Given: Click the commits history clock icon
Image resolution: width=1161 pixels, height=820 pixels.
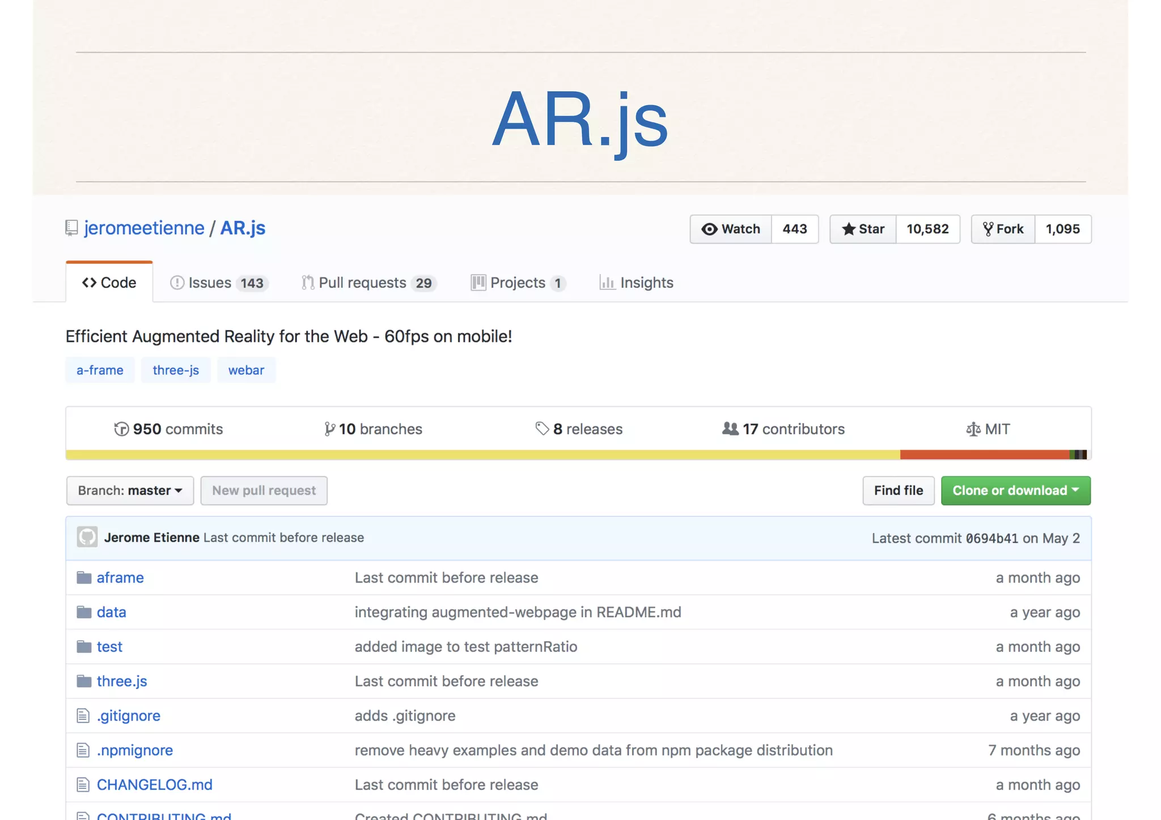Looking at the screenshot, I should point(121,429).
